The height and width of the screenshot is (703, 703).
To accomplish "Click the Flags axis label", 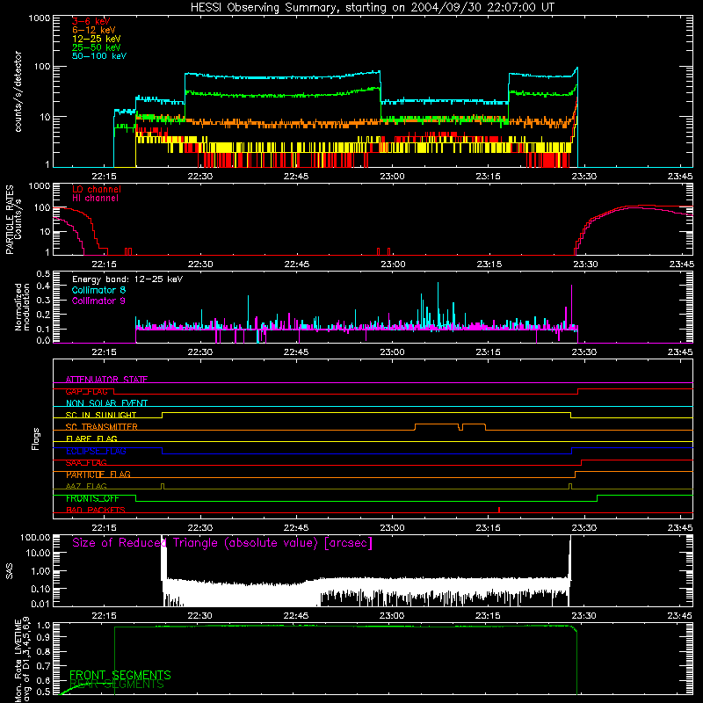I will [x=36, y=438].
